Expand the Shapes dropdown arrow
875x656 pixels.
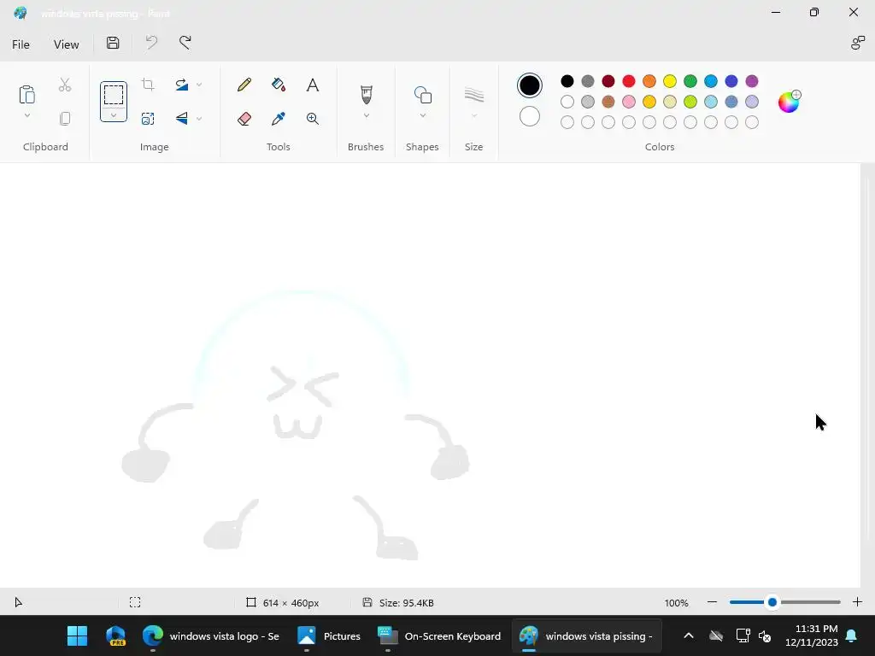(x=423, y=115)
